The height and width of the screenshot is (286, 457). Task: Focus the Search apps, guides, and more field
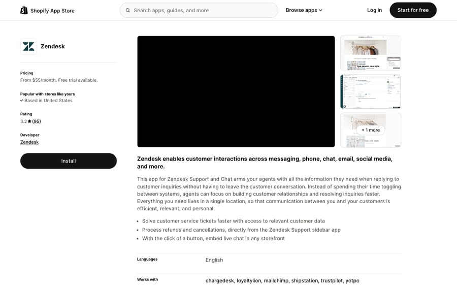point(199,10)
